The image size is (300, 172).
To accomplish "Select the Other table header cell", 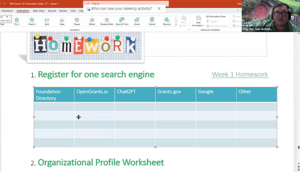I will click(257, 95).
